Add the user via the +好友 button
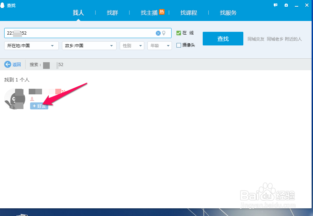Image resolution: width=313 pixels, height=216 pixels. [39, 106]
